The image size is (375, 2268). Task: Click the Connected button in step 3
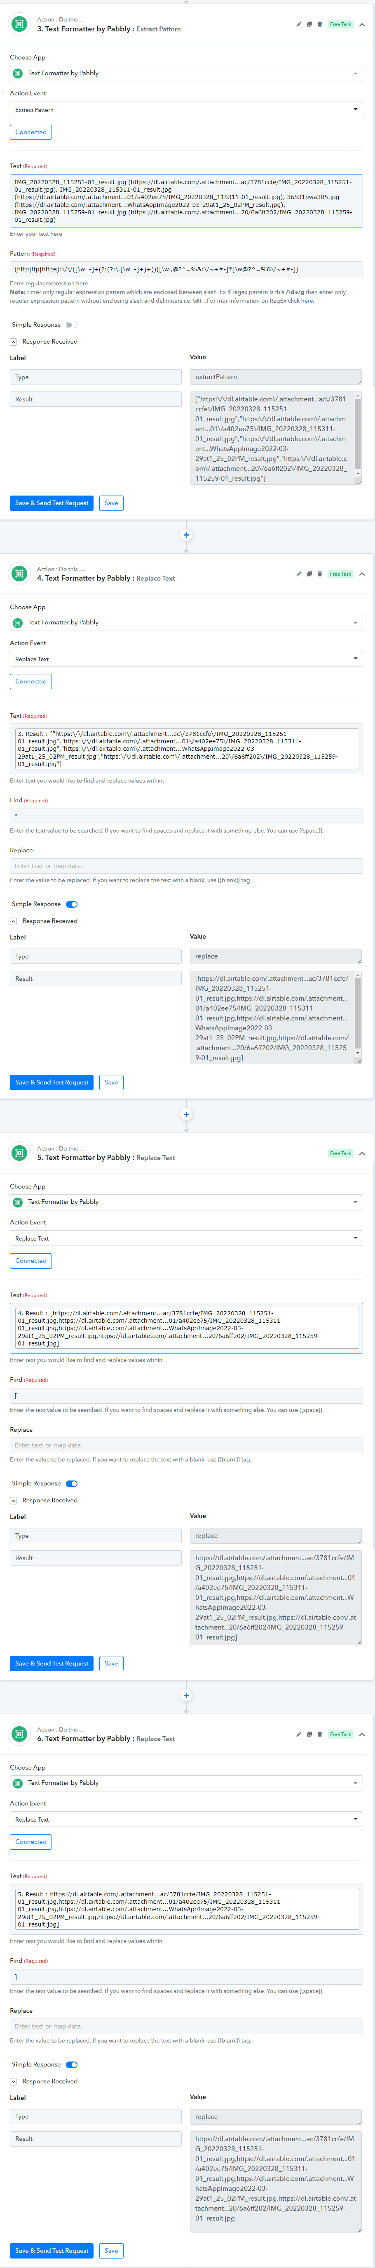coord(31,132)
